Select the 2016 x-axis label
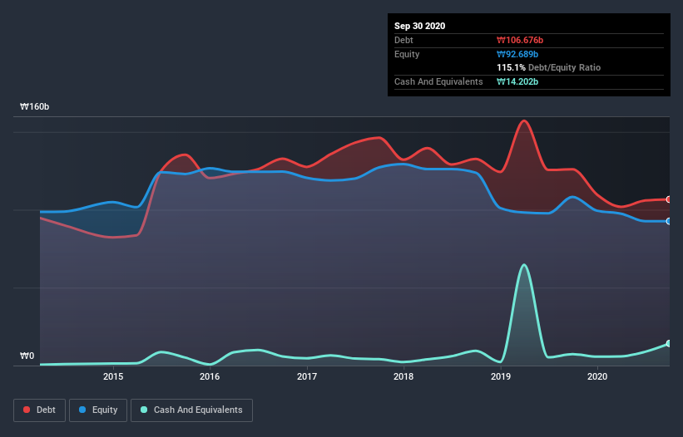This screenshot has height=437, width=683. click(x=210, y=376)
